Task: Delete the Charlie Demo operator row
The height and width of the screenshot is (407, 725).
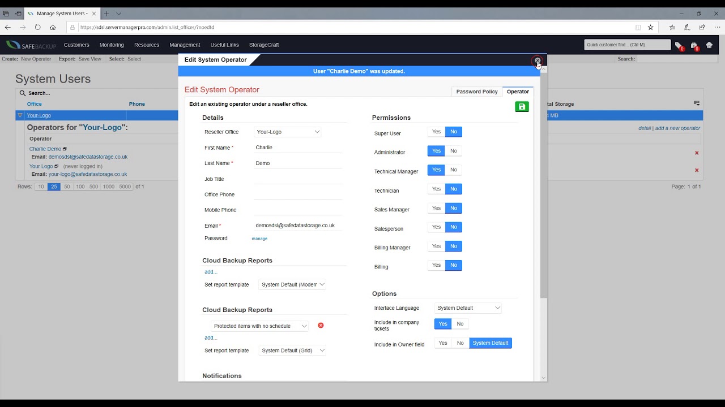Action: point(697,153)
